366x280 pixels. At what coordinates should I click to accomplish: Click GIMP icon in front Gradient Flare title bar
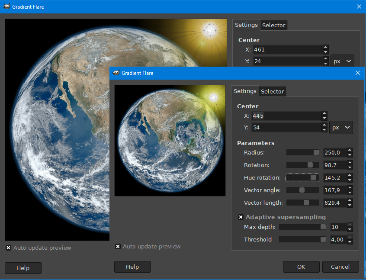116,73
